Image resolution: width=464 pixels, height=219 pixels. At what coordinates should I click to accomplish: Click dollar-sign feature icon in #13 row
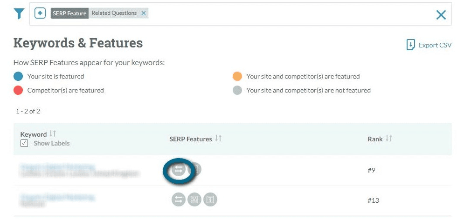210,200
